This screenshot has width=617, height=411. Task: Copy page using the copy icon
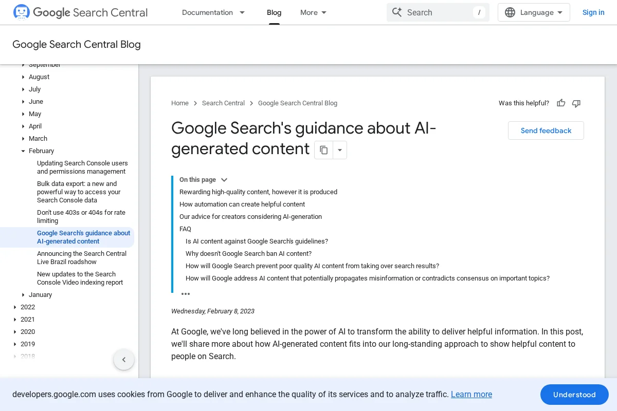pos(323,150)
